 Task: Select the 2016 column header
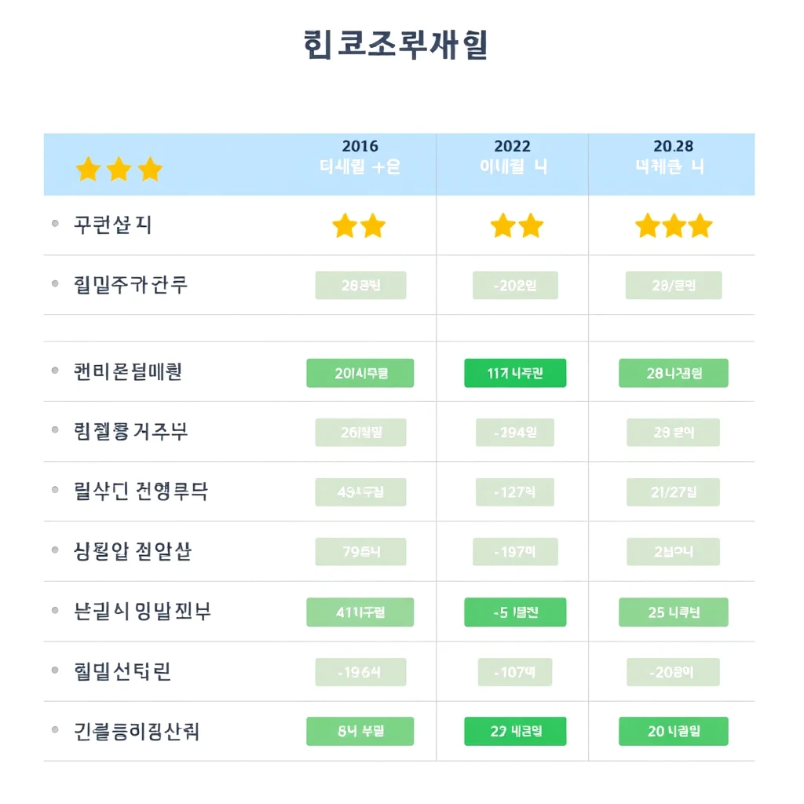pyautogui.click(x=360, y=157)
